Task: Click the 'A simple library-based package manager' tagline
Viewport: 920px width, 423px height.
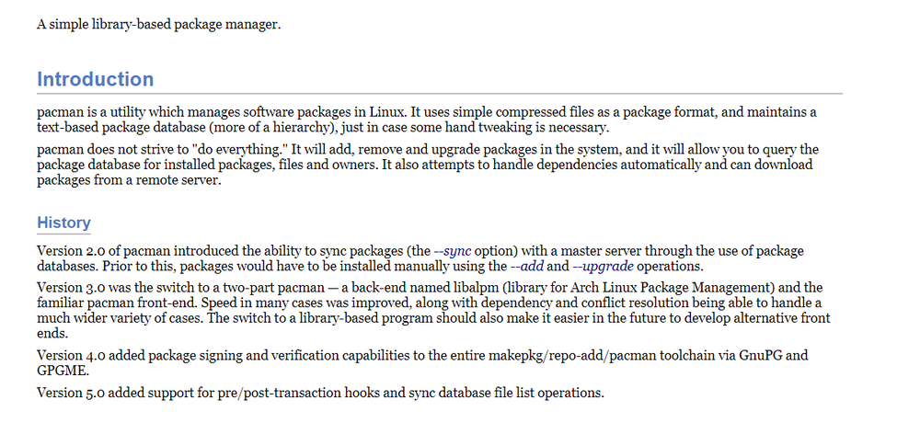Action: (158, 23)
